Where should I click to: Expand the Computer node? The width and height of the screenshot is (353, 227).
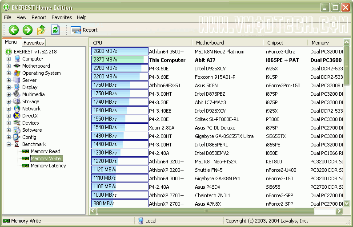pyautogui.click(x=8, y=59)
